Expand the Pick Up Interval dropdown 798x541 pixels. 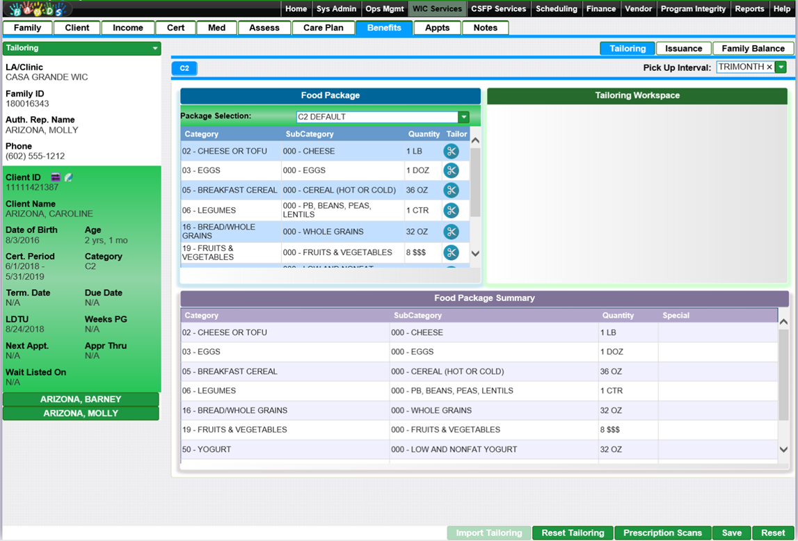click(781, 67)
